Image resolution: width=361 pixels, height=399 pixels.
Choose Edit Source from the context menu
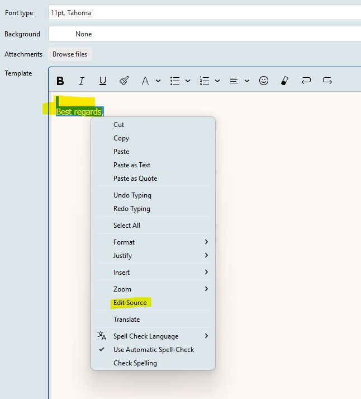pyautogui.click(x=130, y=303)
